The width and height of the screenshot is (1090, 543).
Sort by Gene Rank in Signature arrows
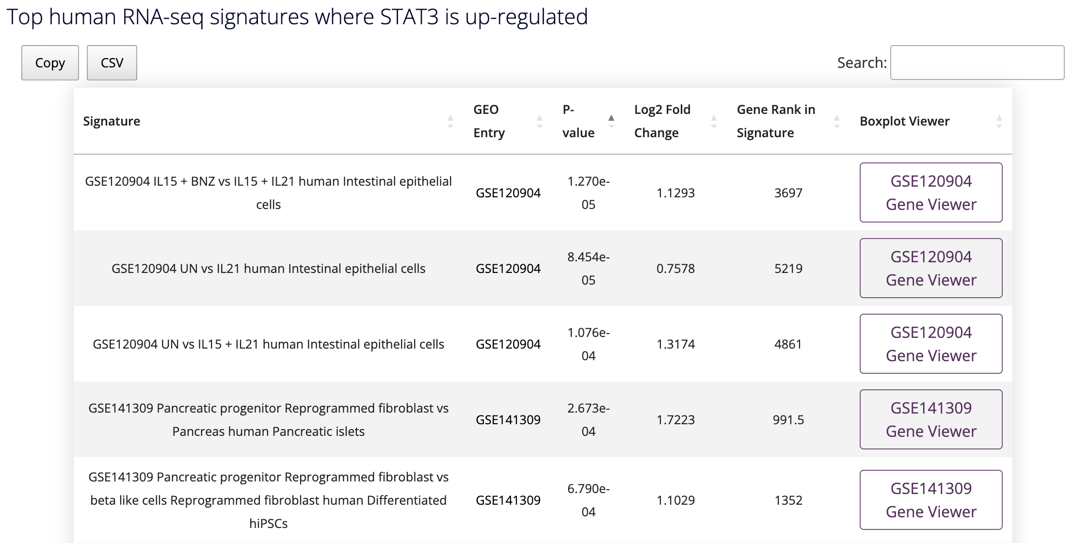[836, 121]
